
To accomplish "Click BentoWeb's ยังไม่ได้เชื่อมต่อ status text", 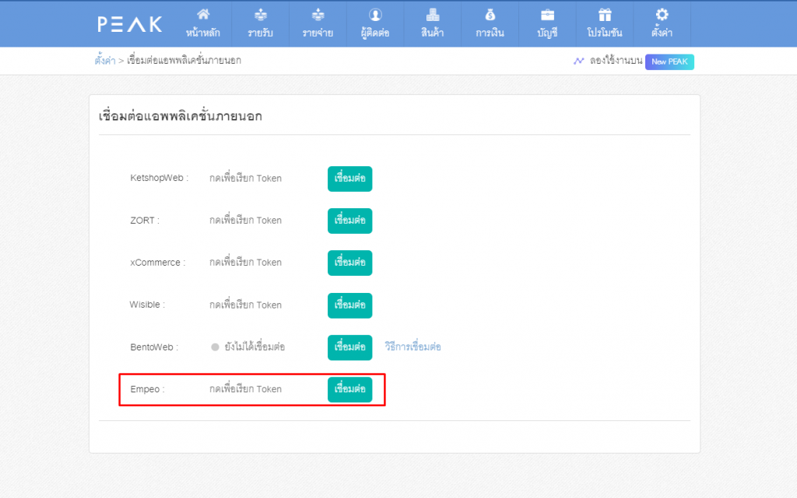I will [255, 347].
